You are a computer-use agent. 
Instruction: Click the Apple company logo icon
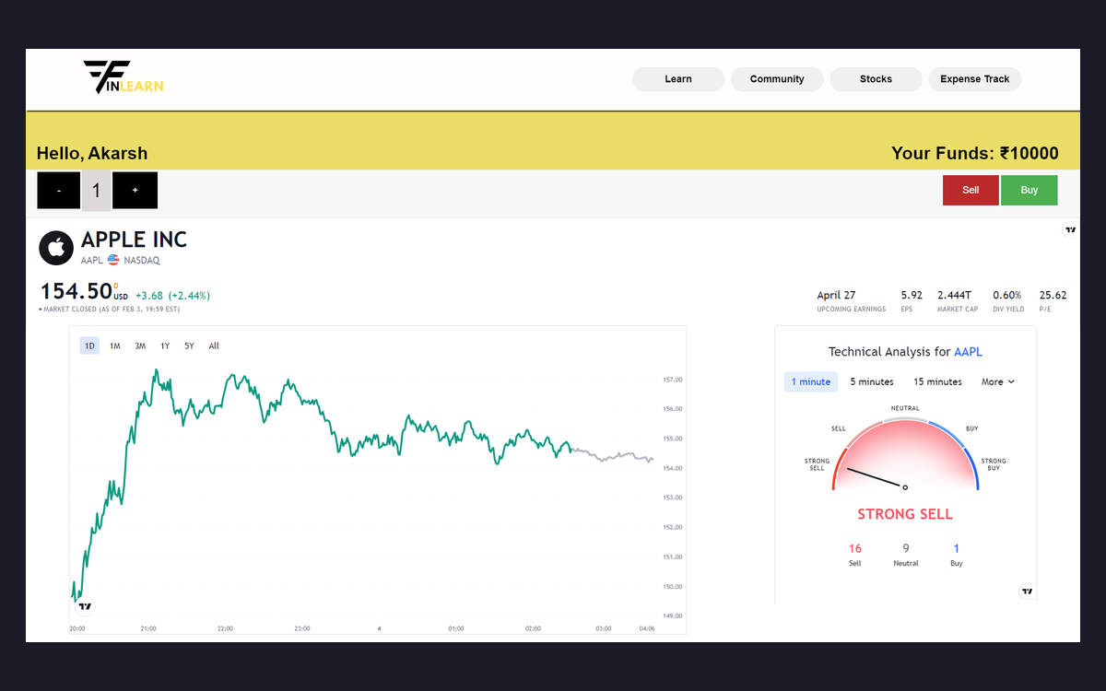[x=56, y=248]
